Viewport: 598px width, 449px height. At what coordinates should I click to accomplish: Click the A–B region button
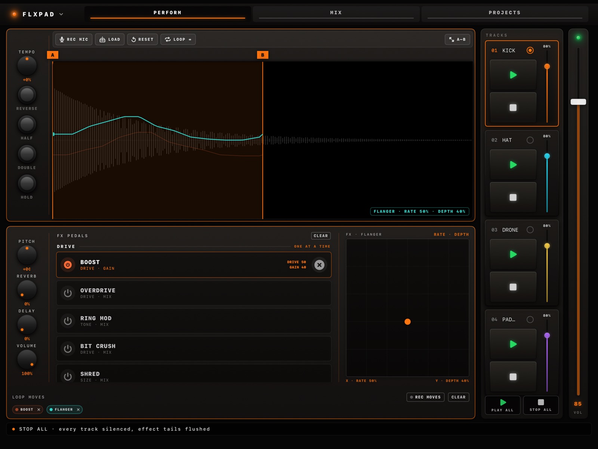click(457, 39)
